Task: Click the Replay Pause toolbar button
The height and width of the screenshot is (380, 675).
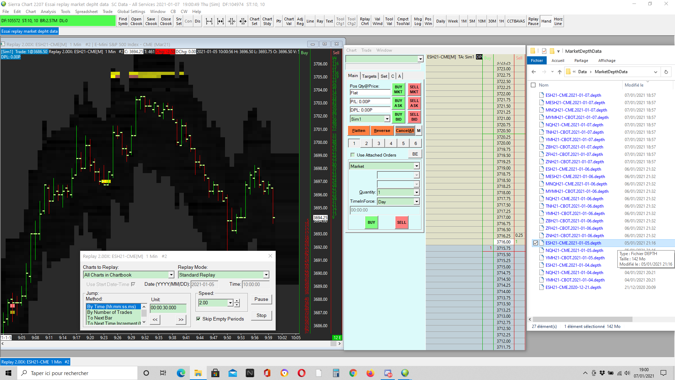Action: click(x=533, y=21)
